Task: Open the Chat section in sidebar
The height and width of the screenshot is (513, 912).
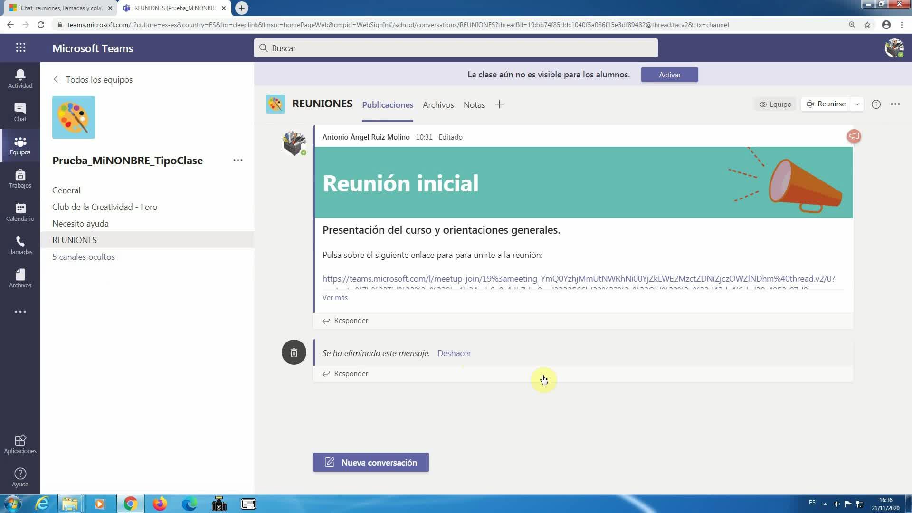Action: tap(20, 112)
